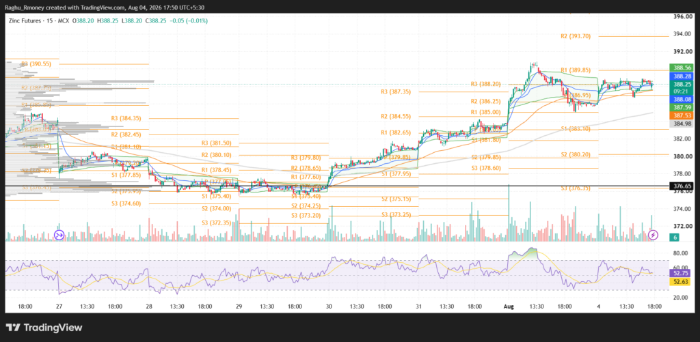Click the green volume value label 6
700x342 pixels.
coord(675,238)
